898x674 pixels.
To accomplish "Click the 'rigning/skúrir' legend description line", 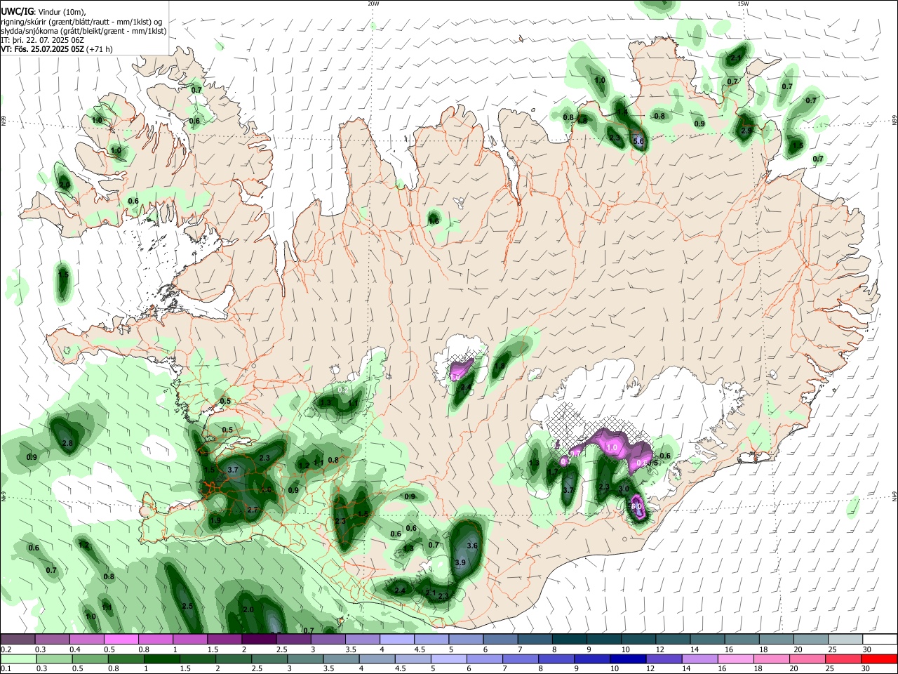I will pyautogui.click(x=81, y=21).
